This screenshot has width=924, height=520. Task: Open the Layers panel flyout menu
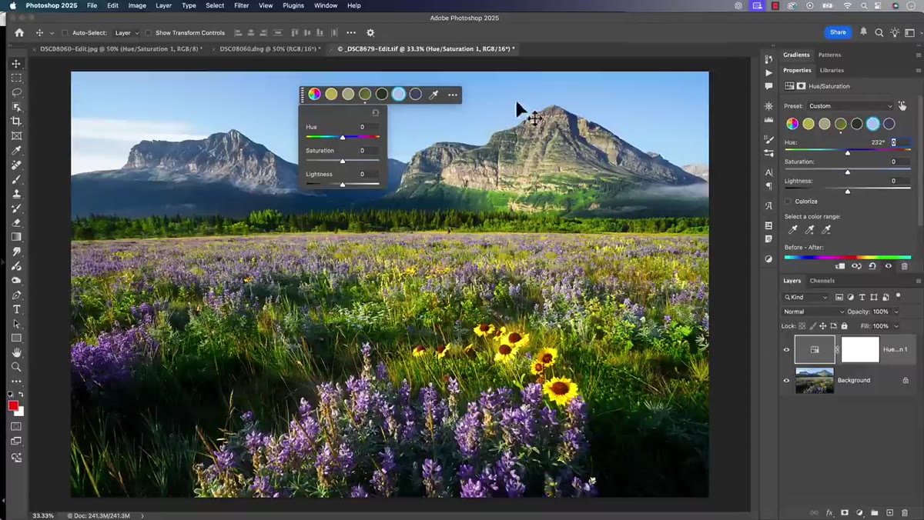(918, 281)
